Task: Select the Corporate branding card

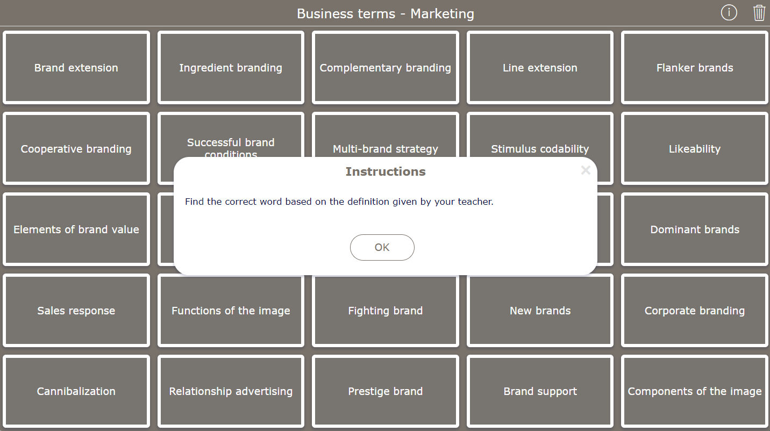Action: click(x=695, y=311)
